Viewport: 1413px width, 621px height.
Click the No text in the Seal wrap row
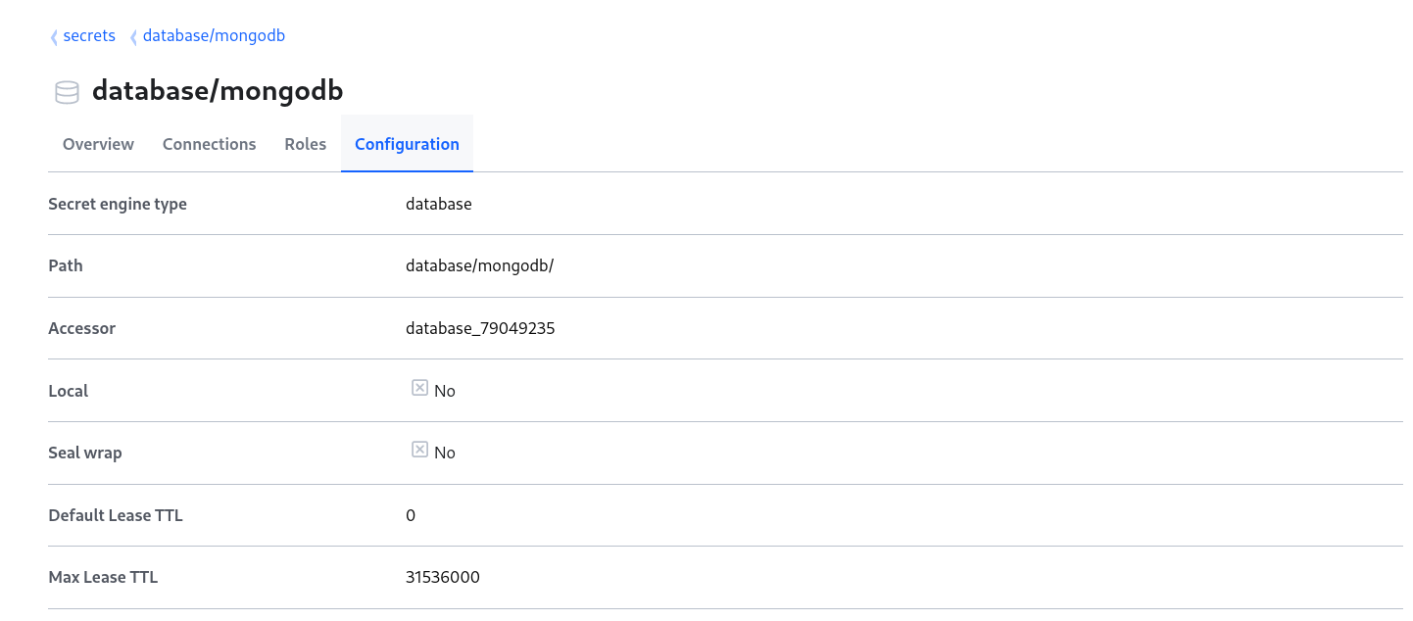click(x=445, y=453)
